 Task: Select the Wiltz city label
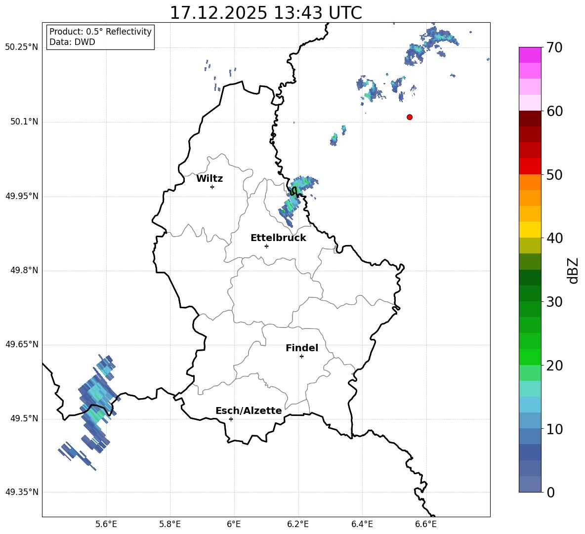(209, 179)
